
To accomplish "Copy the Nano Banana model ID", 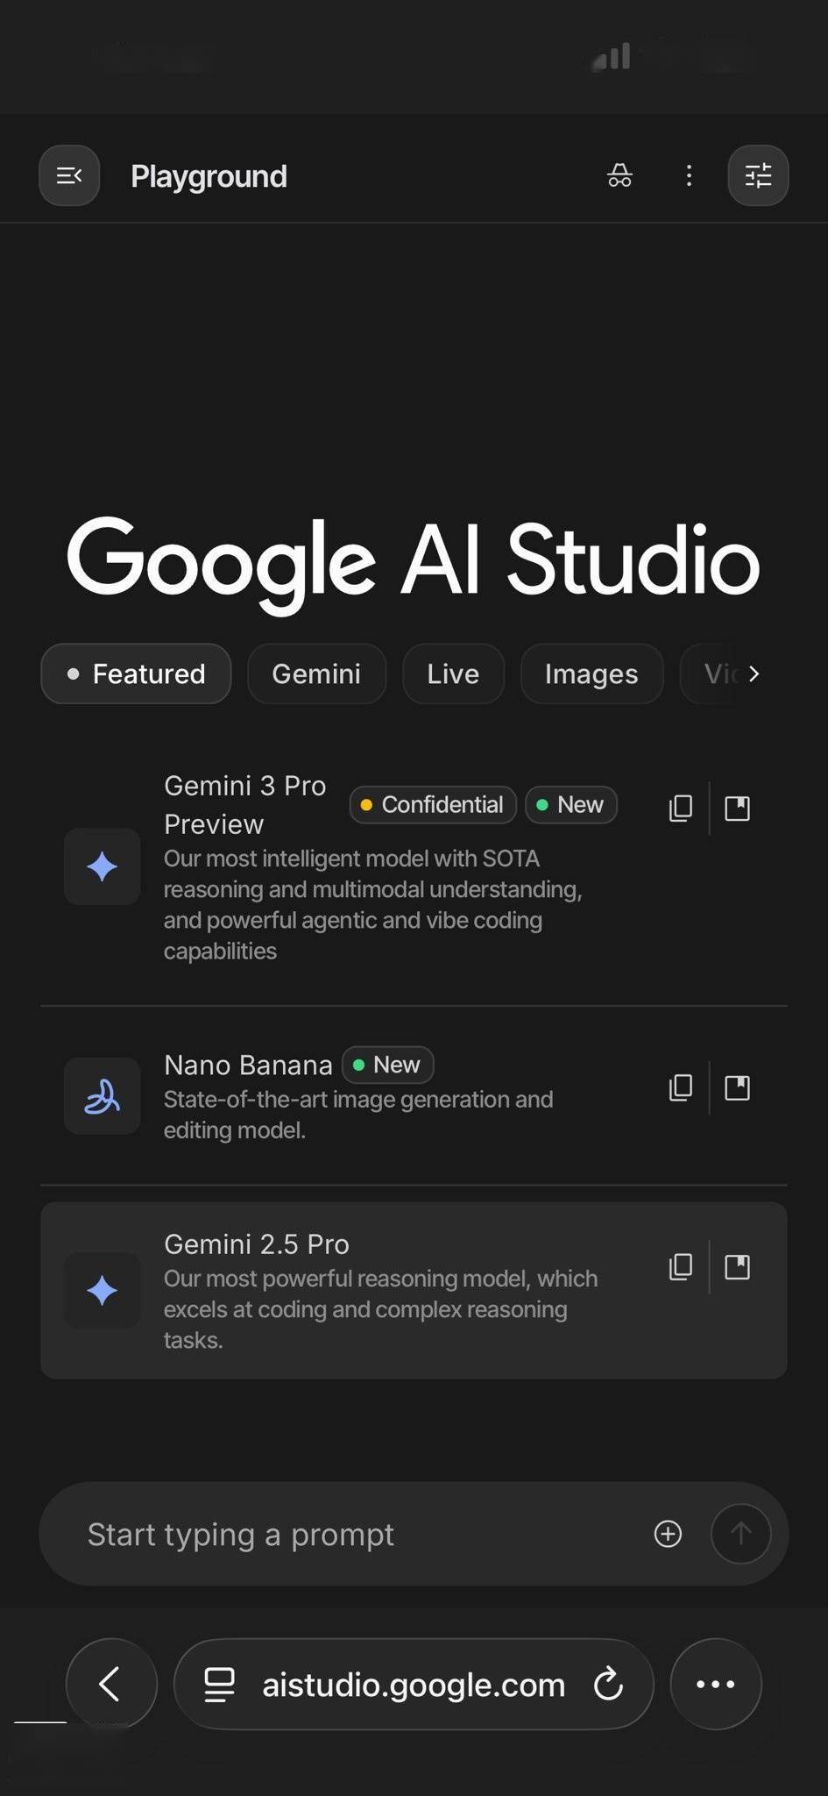I will click(x=681, y=1087).
